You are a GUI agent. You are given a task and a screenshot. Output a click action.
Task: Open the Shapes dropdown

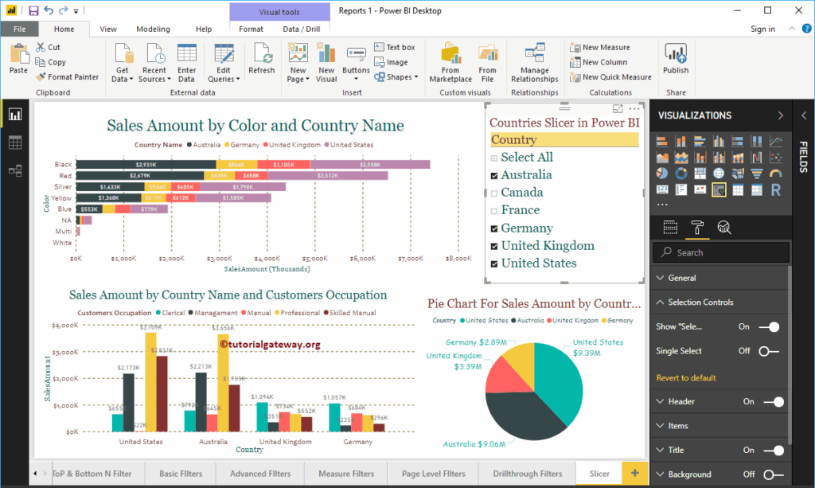tap(396, 77)
